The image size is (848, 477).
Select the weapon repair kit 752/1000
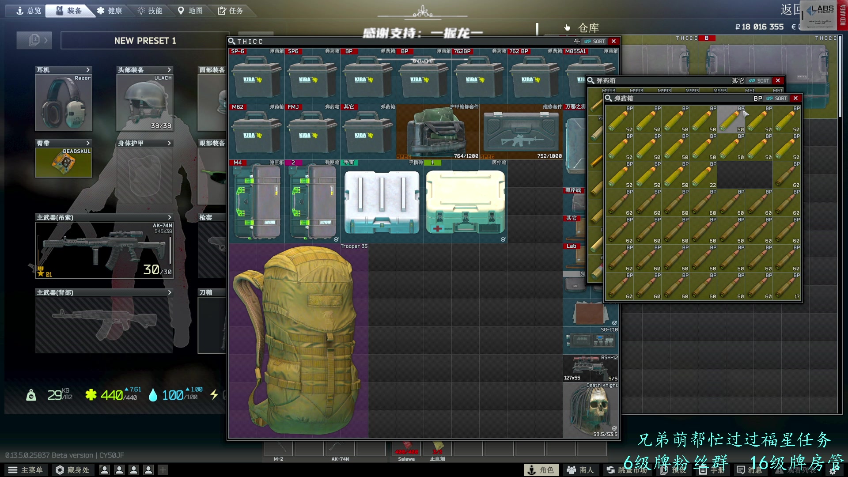click(521, 132)
